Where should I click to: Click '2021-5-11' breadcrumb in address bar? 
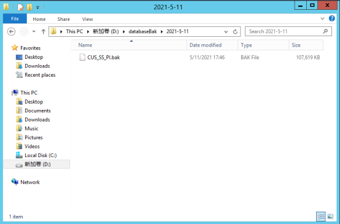point(177,31)
